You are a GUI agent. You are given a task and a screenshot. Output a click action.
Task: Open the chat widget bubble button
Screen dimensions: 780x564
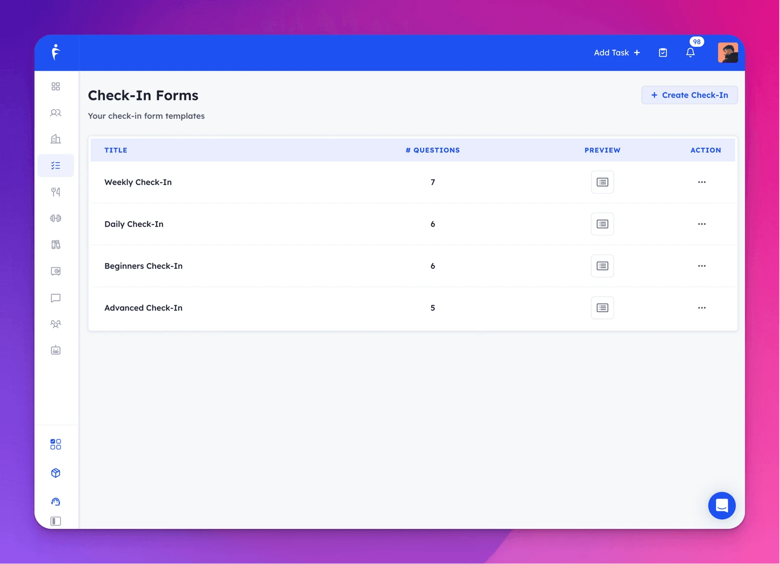[x=721, y=506]
